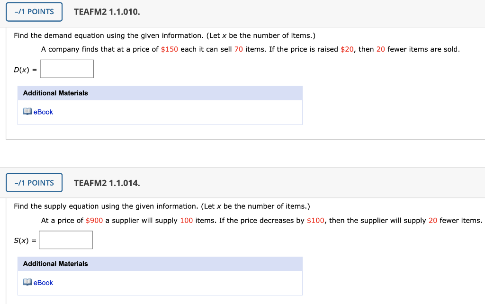
Task: Select the TEAFM2 1.1.014 question title
Action: [x=107, y=182]
